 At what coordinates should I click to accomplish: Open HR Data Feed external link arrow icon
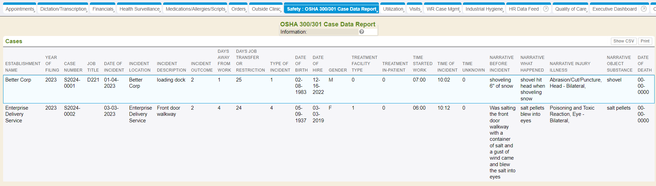546,9
